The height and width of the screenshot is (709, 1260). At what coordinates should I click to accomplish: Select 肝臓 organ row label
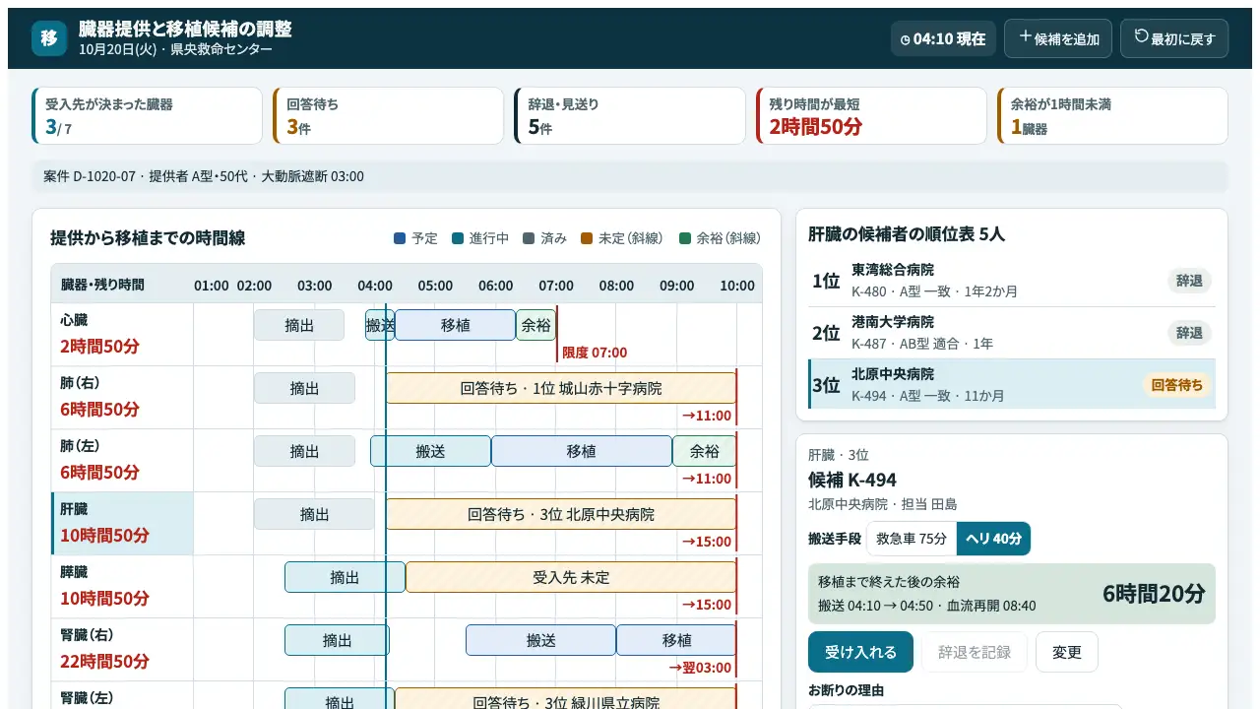[122, 523]
